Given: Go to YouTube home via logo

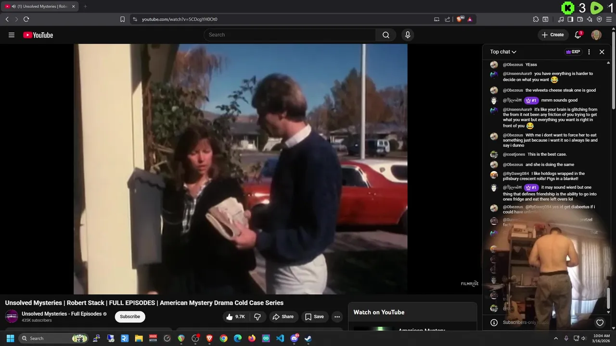Looking at the screenshot, I should 38,35.
